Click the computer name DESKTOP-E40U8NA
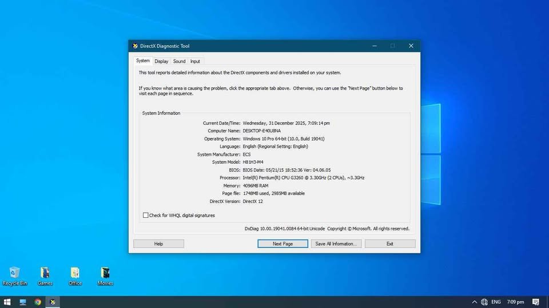Image resolution: width=549 pixels, height=308 pixels. (261, 131)
